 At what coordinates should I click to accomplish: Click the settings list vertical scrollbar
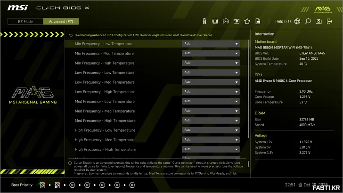[x=248, y=89]
